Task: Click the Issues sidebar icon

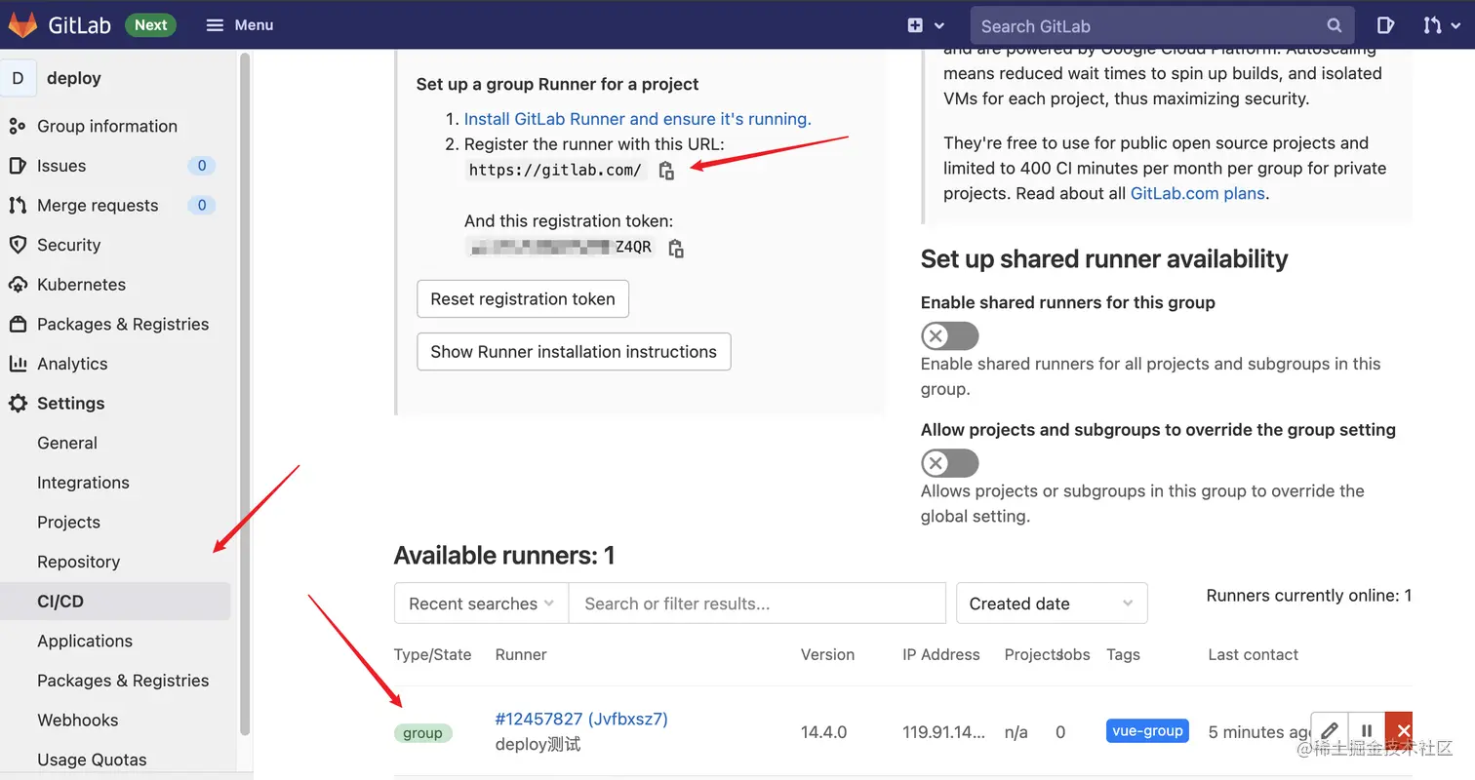Action: click(18, 166)
